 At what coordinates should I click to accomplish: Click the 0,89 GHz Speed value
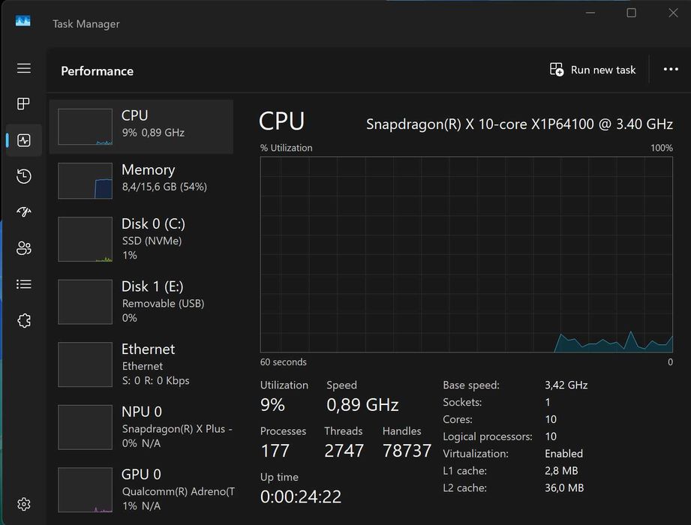(362, 405)
